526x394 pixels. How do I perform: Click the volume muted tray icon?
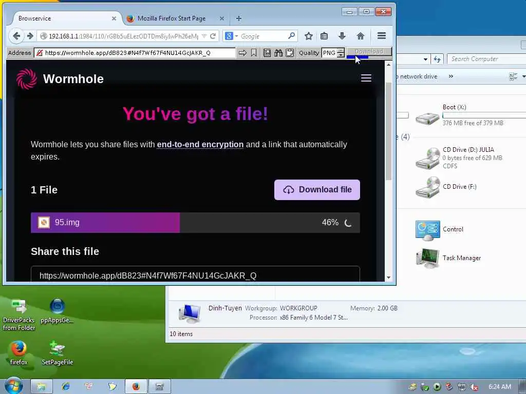(x=474, y=387)
